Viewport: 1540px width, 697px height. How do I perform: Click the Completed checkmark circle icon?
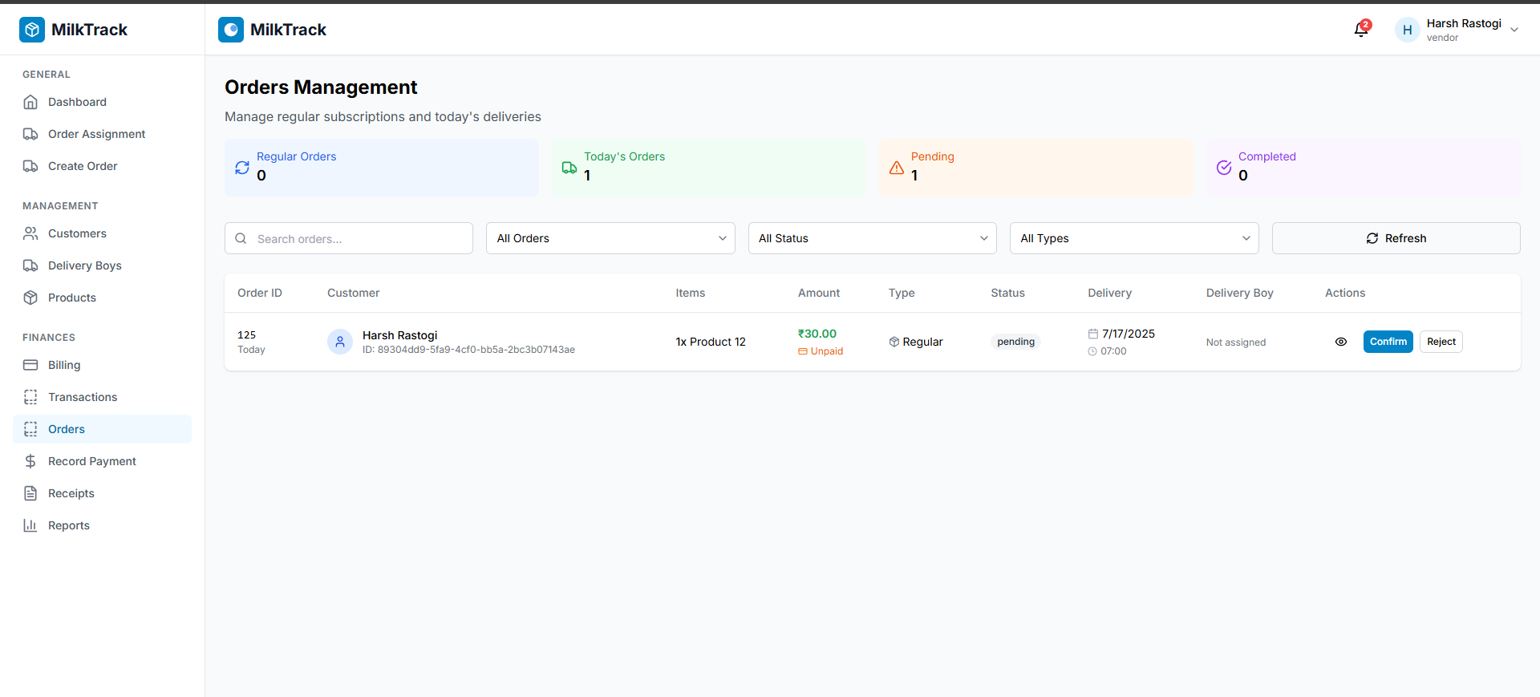[x=1224, y=168]
